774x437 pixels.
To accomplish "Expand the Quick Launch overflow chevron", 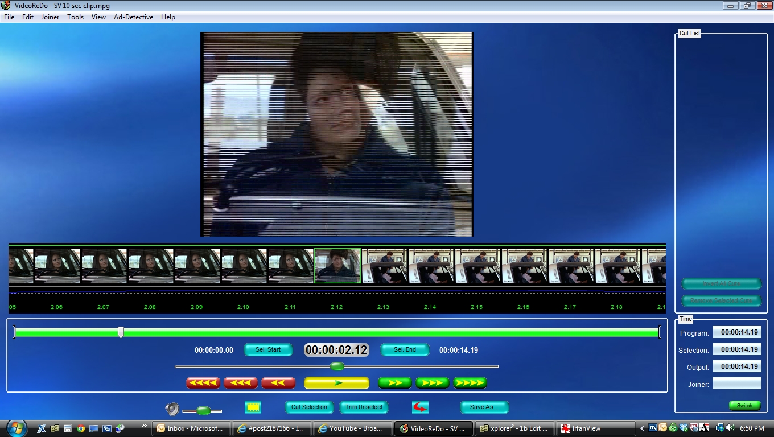I will tap(145, 425).
